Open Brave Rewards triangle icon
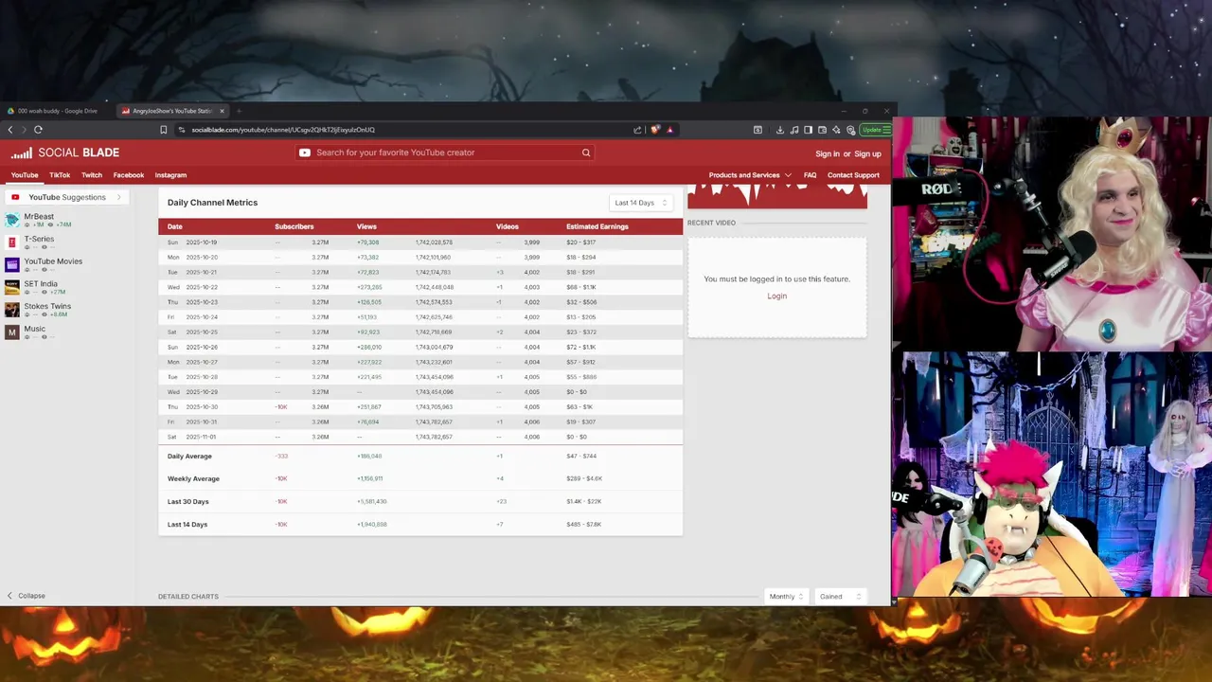 pos(669,130)
